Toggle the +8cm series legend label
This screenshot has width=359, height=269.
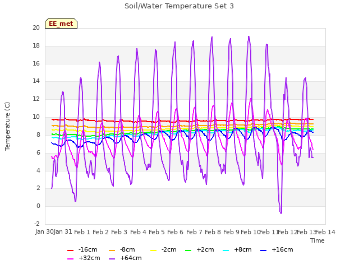[243, 249]
